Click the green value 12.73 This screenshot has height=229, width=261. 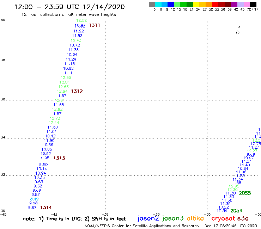click(55, 118)
